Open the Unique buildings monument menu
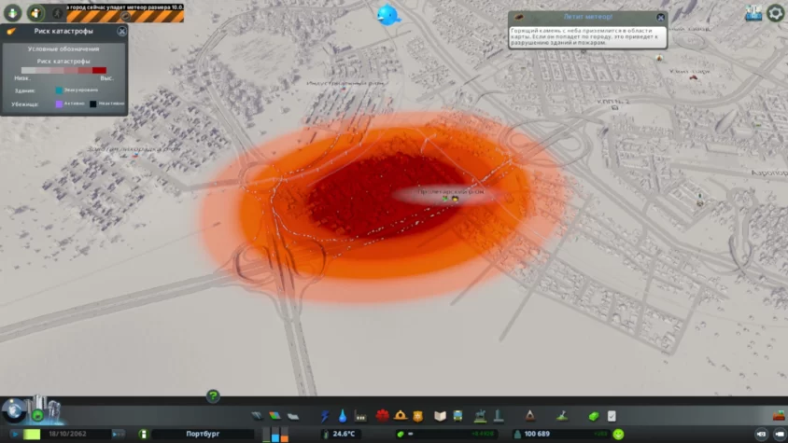The width and height of the screenshot is (788, 443). click(498, 416)
